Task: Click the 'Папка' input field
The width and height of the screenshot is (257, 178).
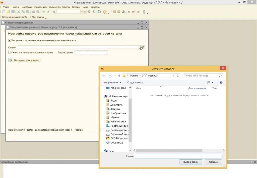Action: [x=178, y=156]
